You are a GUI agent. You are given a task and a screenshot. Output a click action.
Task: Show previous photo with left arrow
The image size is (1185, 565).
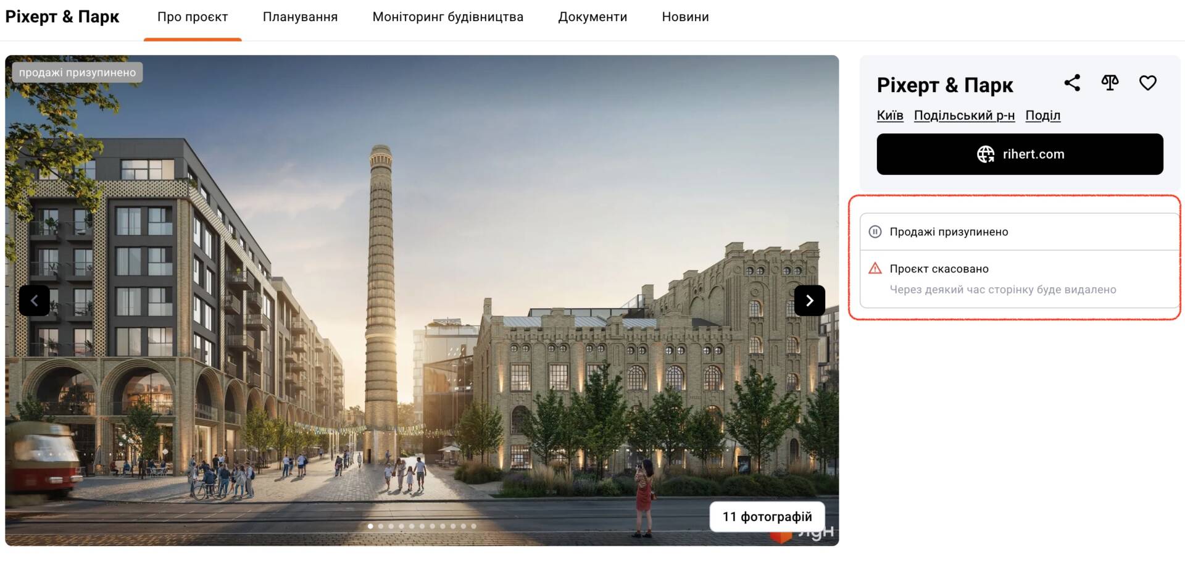tap(35, 301)
